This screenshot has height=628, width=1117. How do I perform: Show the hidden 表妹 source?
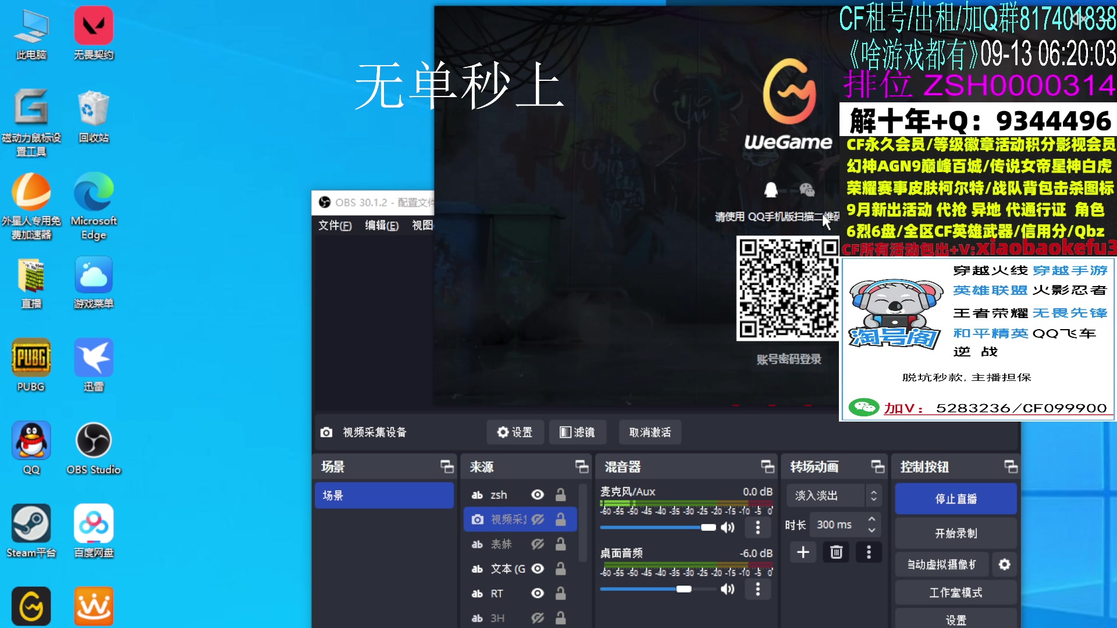coord(538,544)
